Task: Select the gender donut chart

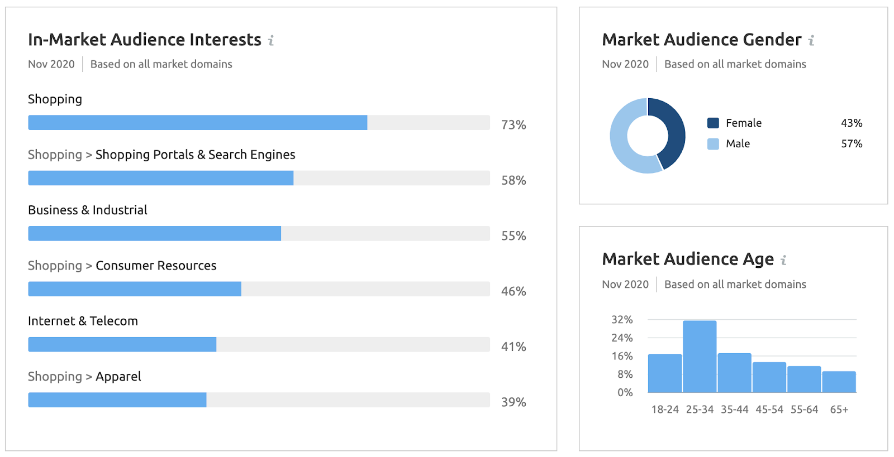Action: click(647, 136)
